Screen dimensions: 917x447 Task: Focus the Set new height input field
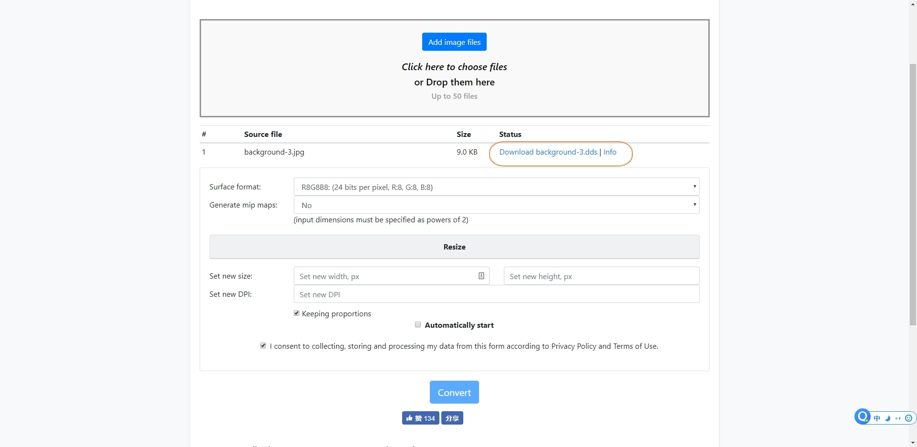(x=601, y=276)
